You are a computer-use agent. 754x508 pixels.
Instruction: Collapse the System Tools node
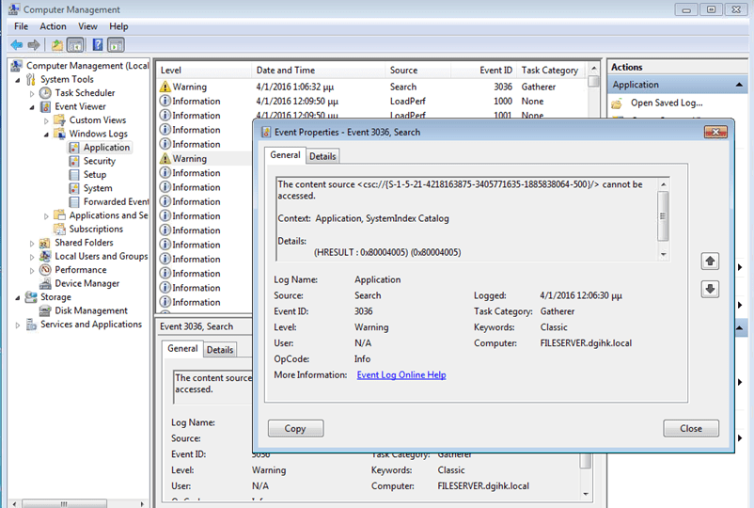point(18,80)
